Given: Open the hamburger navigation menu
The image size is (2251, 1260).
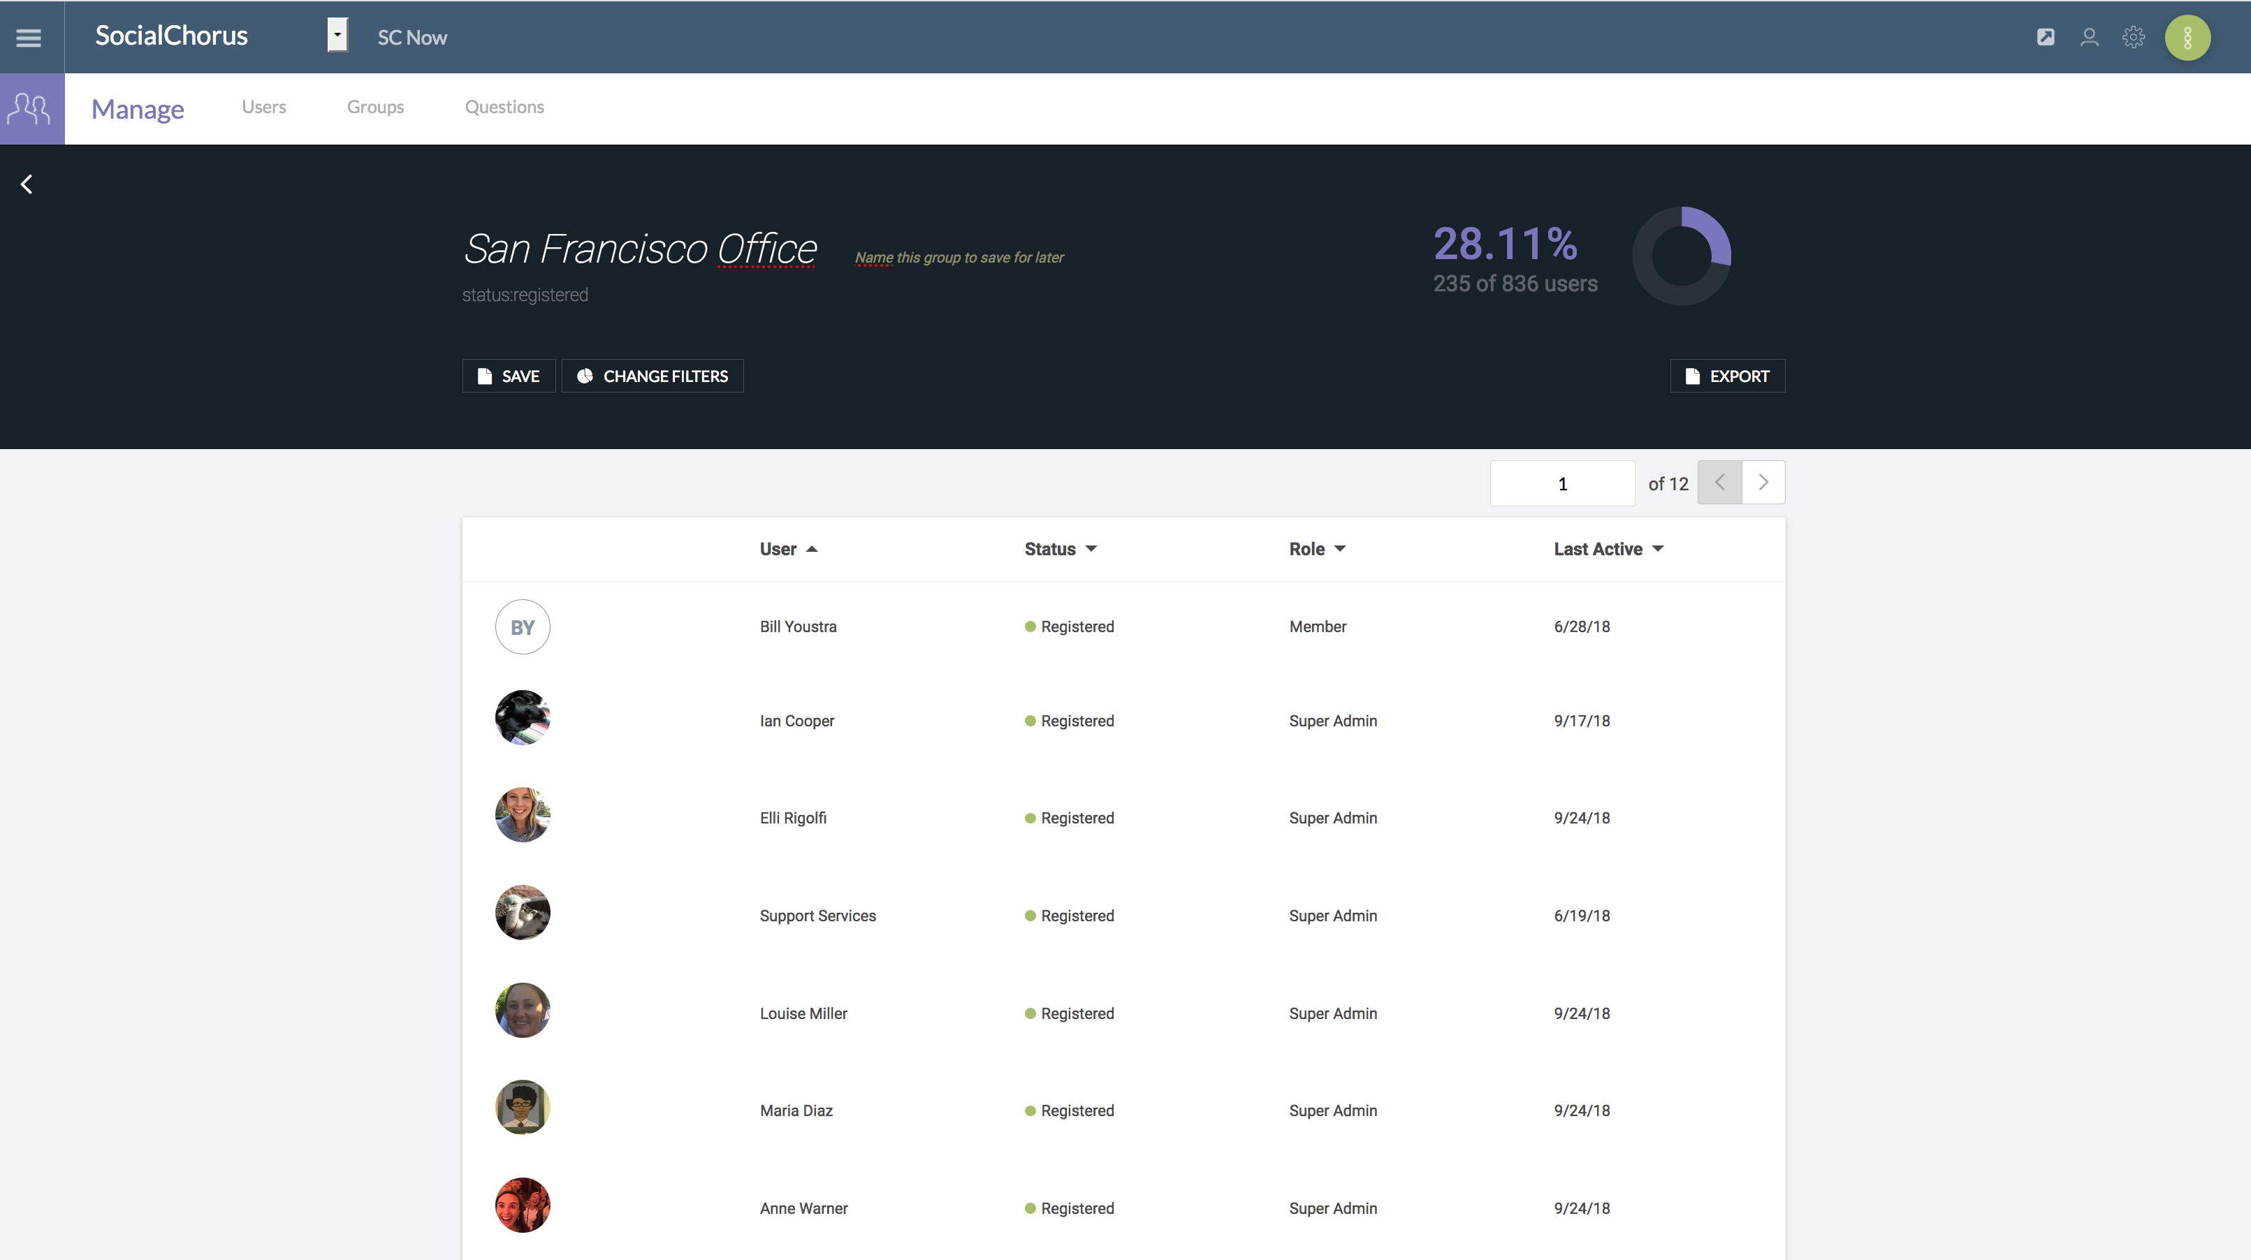Looking at the screenshot, I should tap(29, 38).
